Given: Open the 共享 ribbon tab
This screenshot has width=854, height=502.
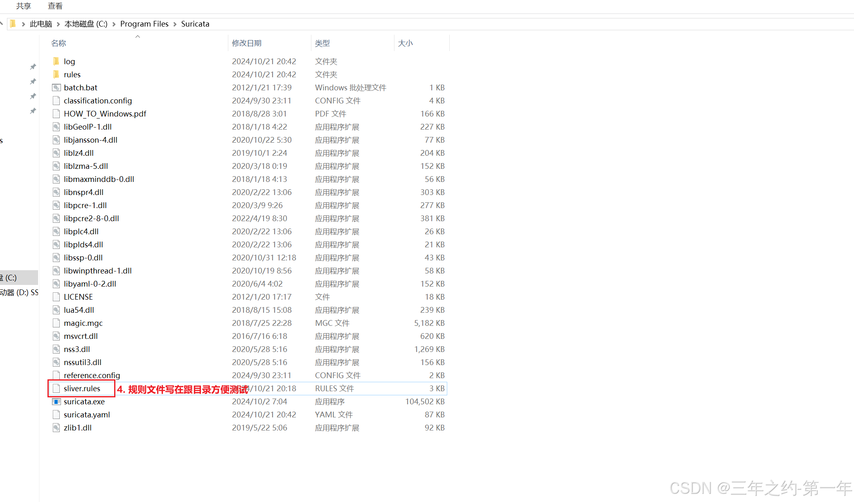Looking at the screenshot, I should 23,6.
